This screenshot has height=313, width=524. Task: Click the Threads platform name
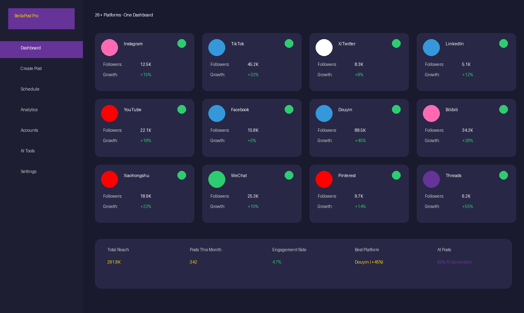pos(453,175)
